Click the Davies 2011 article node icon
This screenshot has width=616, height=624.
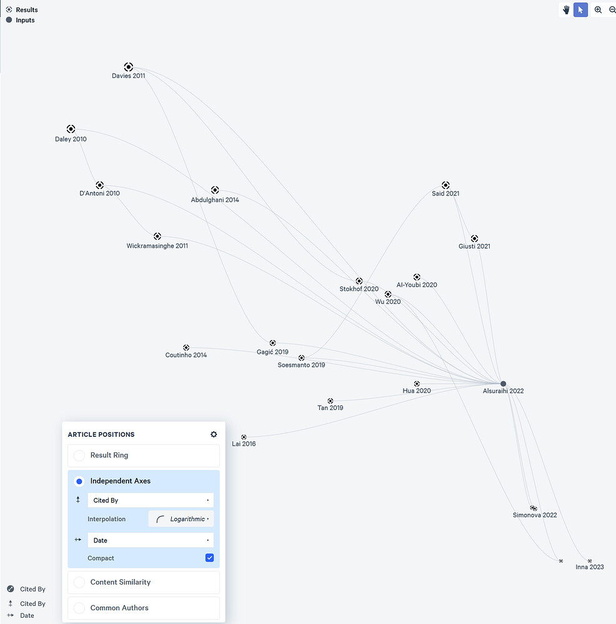128,66
